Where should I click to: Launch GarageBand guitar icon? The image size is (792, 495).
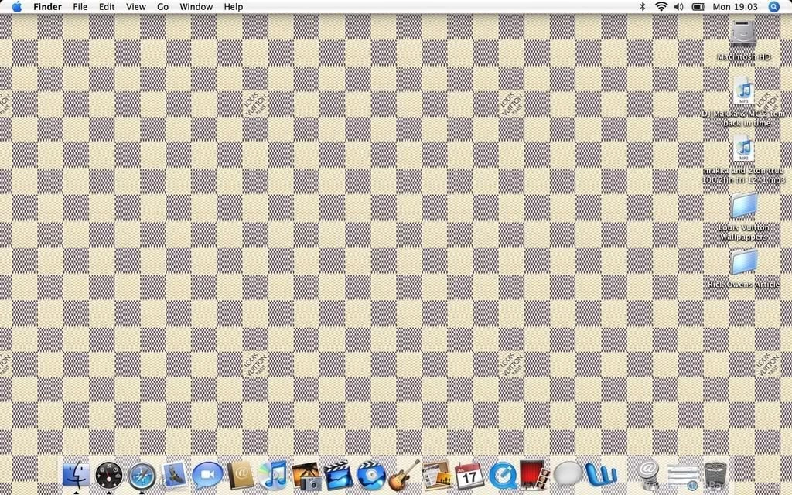(x=404, y=475)
